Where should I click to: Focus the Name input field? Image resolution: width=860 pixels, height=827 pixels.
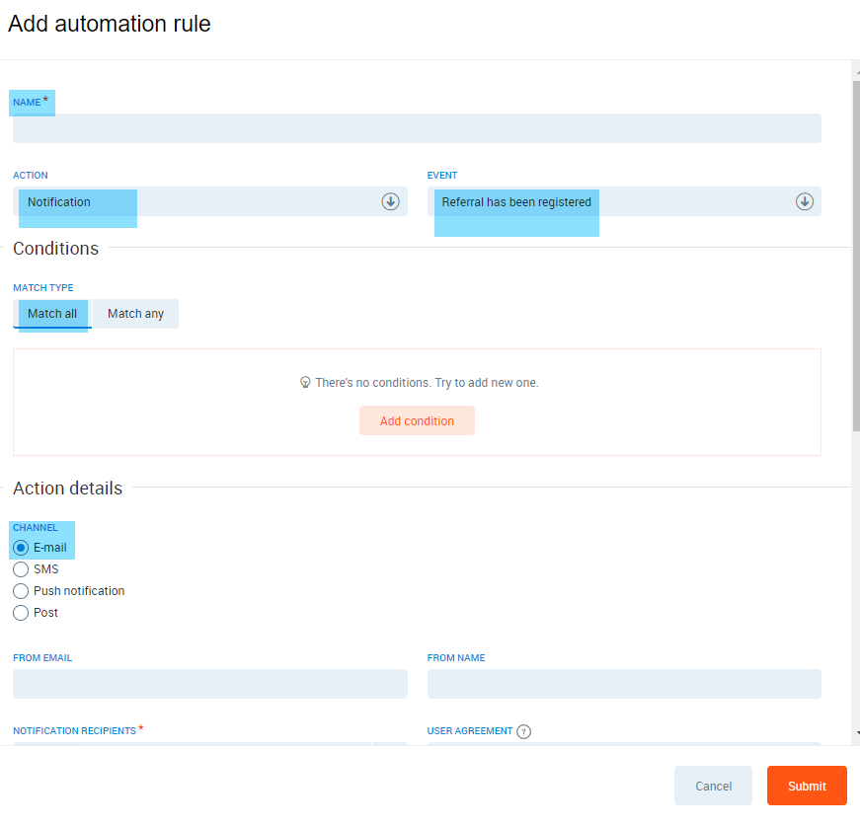click(x=417, y=128)
